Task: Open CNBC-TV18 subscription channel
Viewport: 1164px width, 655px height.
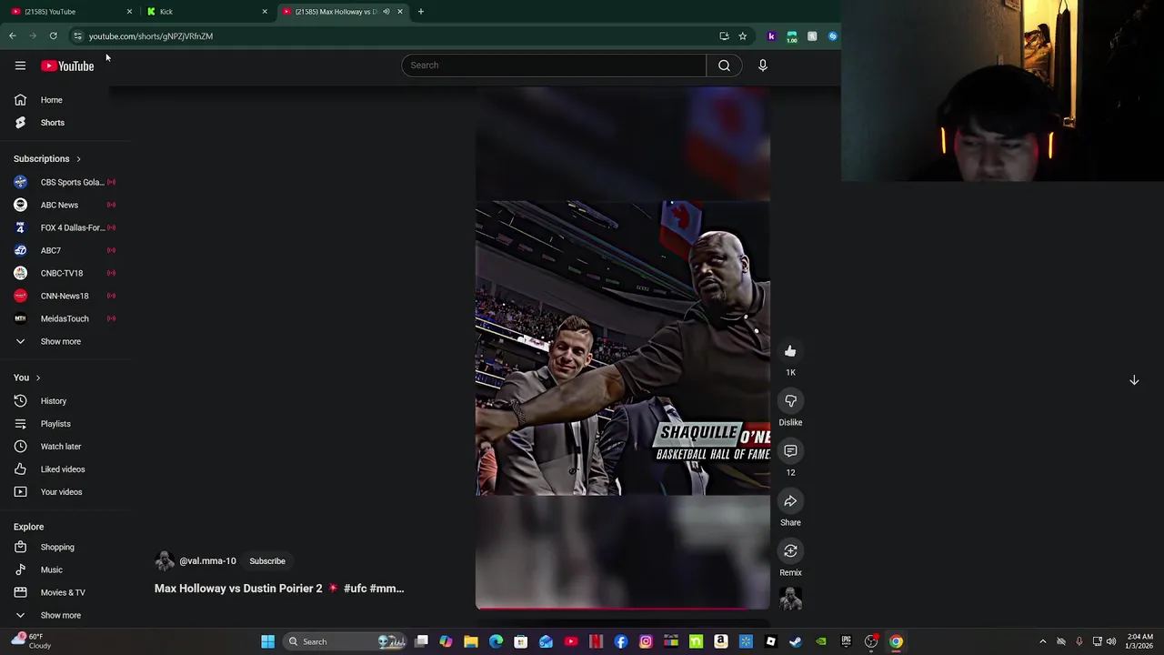Action: (x=64, y=273)
